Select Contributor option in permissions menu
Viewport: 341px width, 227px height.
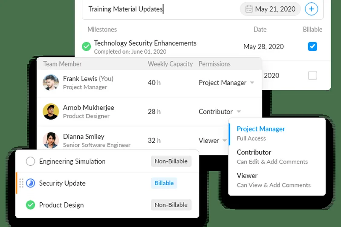[254, 152]
